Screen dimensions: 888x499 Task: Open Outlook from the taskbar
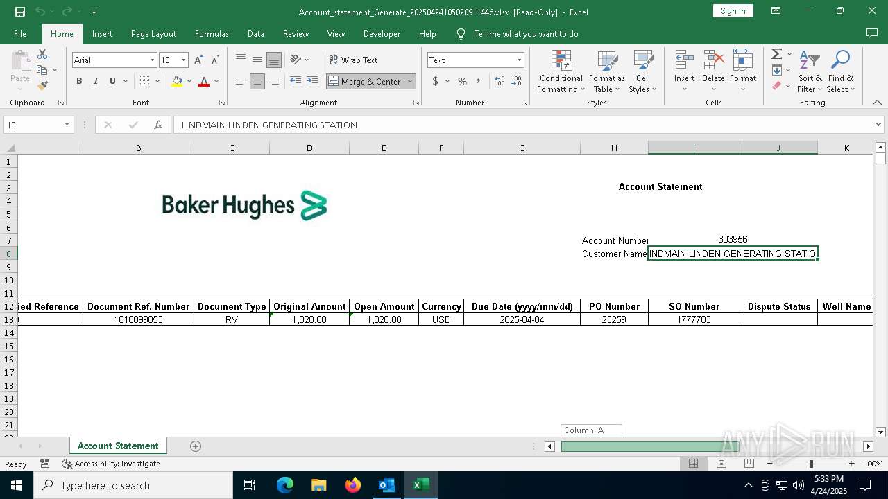pos(386,485)
